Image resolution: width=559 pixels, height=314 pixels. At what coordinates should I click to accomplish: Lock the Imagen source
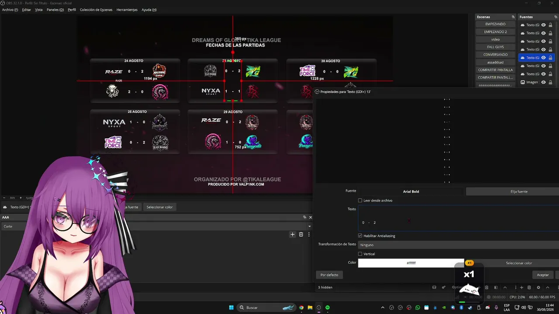click(x=550, y=82)
